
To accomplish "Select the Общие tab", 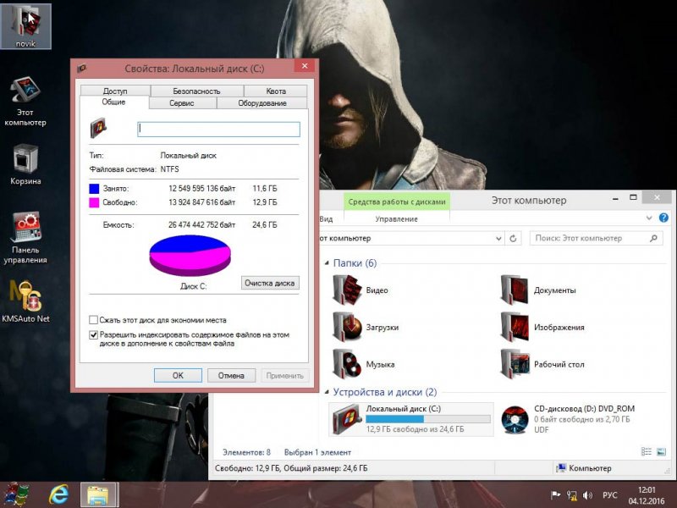I will click(113, 102).
